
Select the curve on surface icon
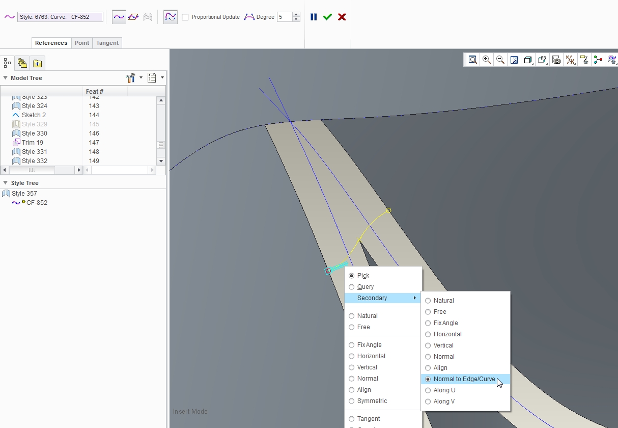(148, 17)
